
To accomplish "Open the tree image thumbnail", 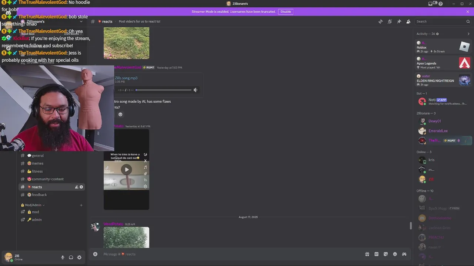I will 126,238.
